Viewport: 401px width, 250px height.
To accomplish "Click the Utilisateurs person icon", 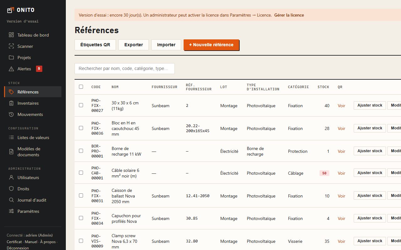I will point(11,177).
